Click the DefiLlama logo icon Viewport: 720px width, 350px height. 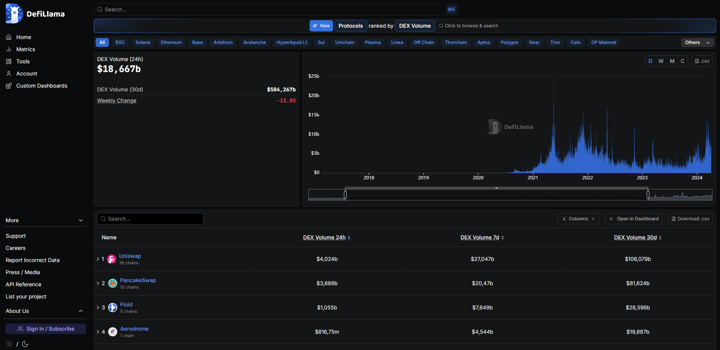coord(14,14)
